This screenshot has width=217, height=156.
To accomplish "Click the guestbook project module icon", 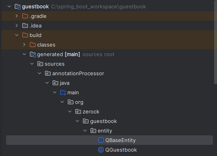I will (18, 7).
